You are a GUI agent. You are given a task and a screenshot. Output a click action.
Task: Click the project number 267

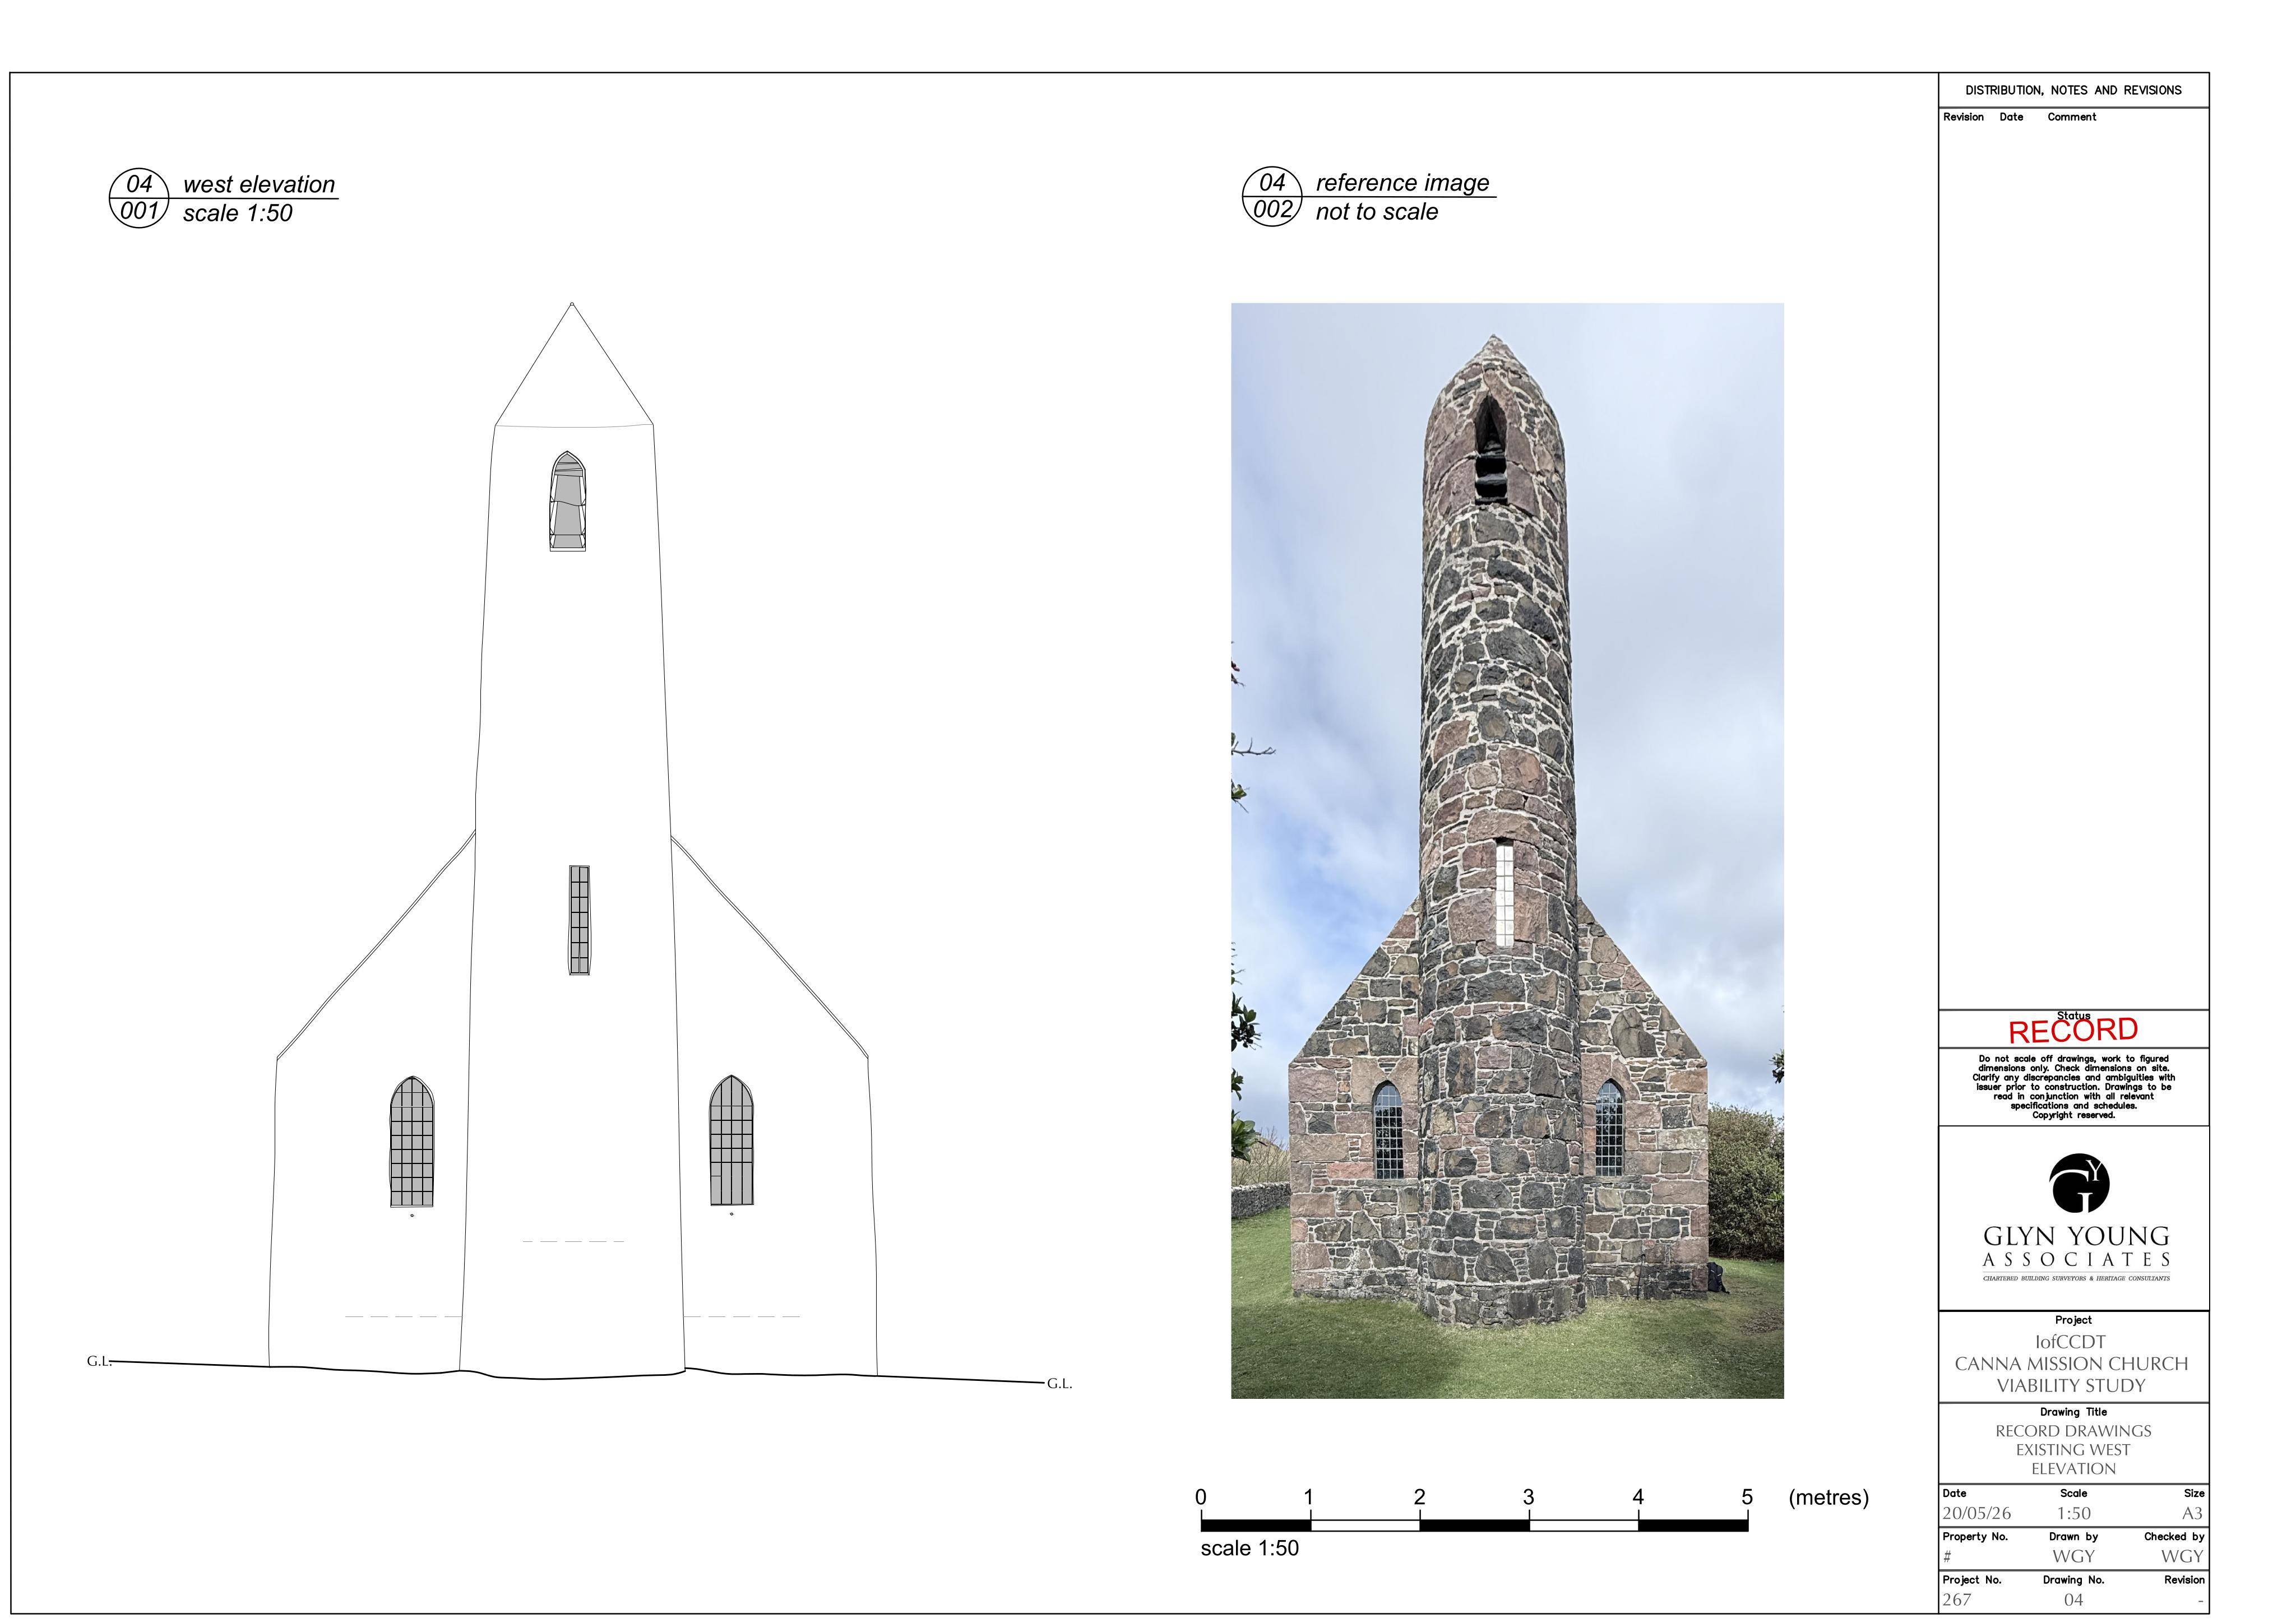[1956, 1600]
